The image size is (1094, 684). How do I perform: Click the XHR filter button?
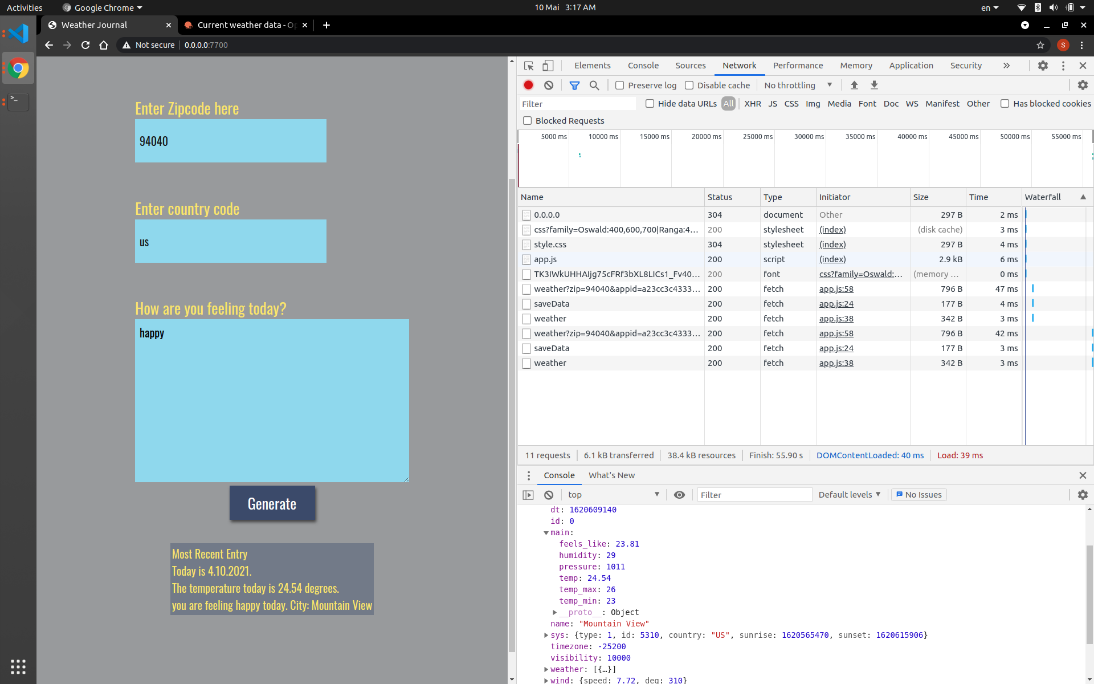coord(752,103)
